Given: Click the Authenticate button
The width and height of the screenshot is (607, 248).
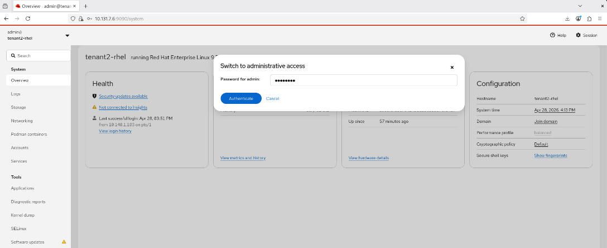Looking at the screenshot, I should click(241, 98).
